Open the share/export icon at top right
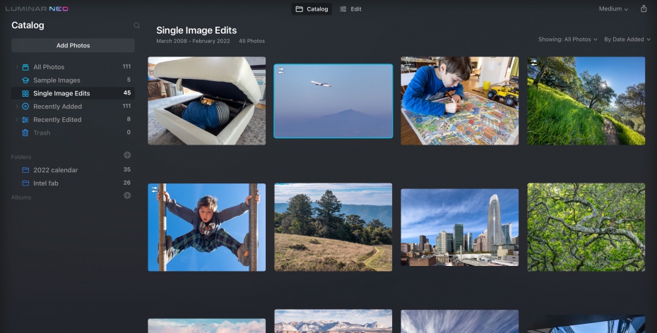Image resolution: width=657 pixels, height=333 pixels. [644, 8]
